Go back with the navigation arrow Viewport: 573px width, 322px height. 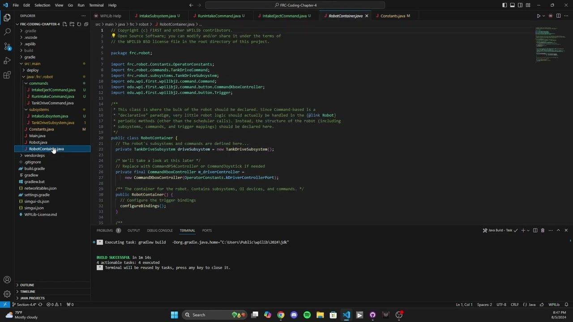[191, 5]
